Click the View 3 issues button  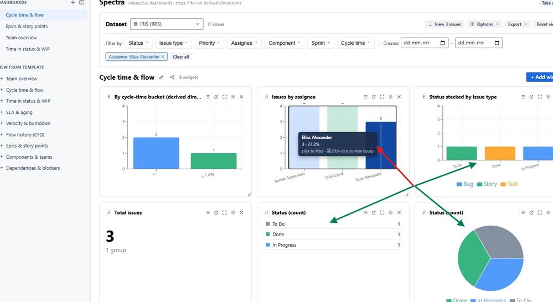tap(445, 24)
